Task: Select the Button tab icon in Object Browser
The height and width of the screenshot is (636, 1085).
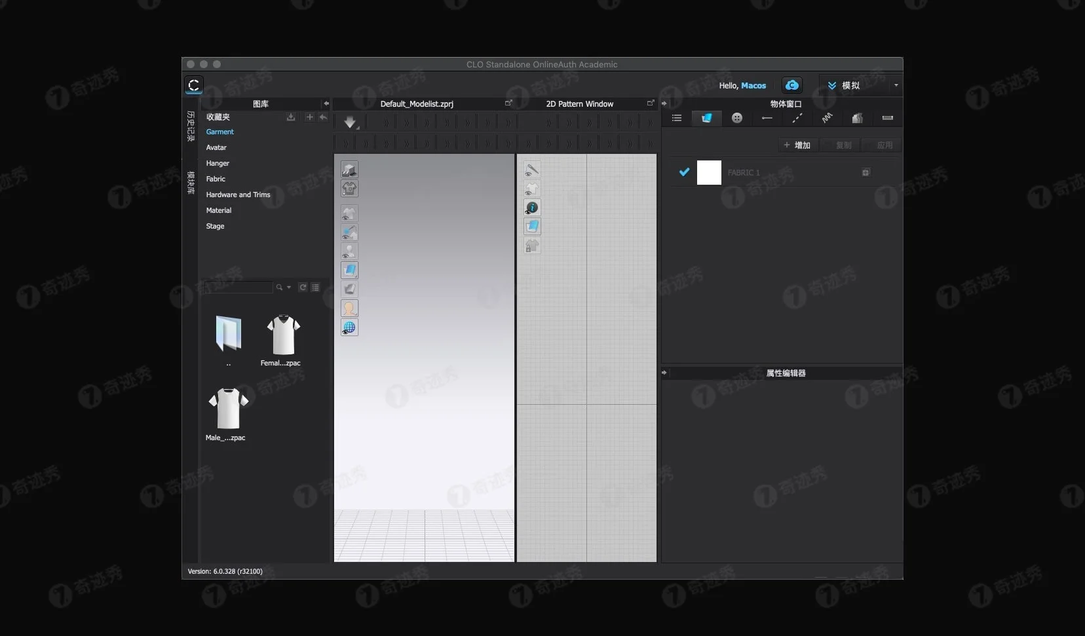Action: (x=737, y=118)
